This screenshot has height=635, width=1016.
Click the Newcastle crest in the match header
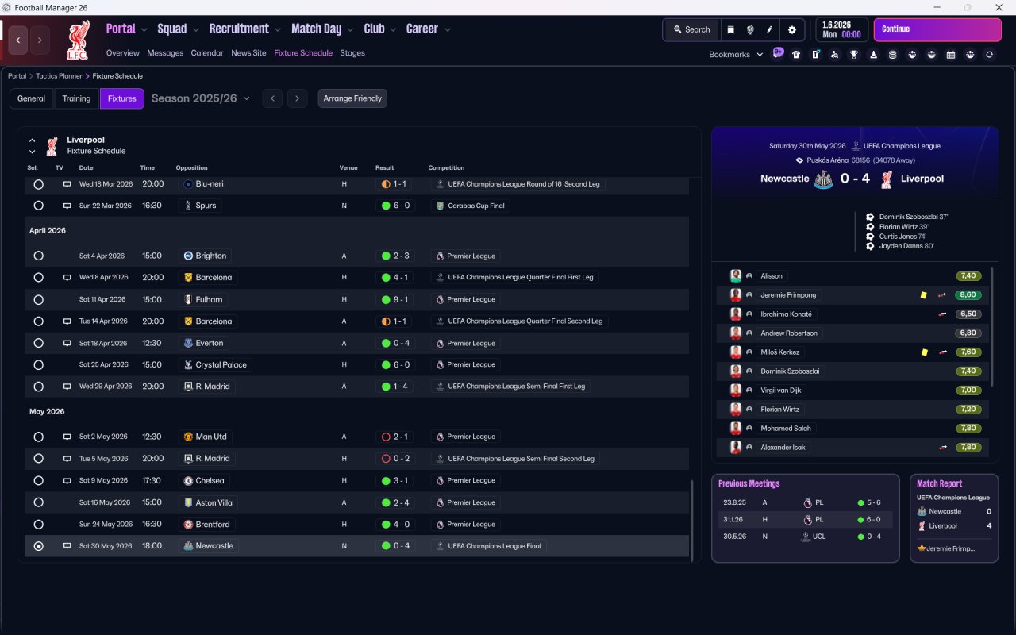823,179
